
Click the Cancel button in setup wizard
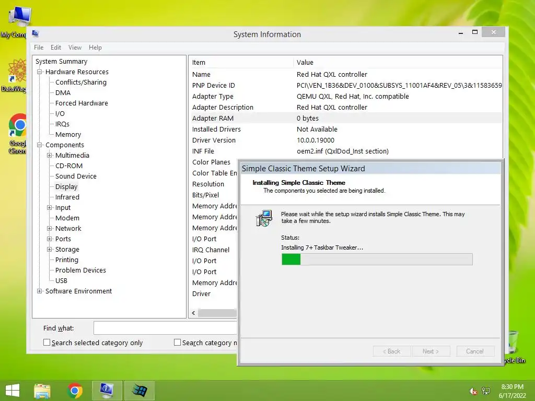coord(475,351)
